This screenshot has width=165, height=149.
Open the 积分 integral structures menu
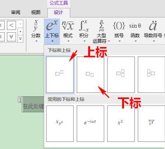(x=84, y=31)
